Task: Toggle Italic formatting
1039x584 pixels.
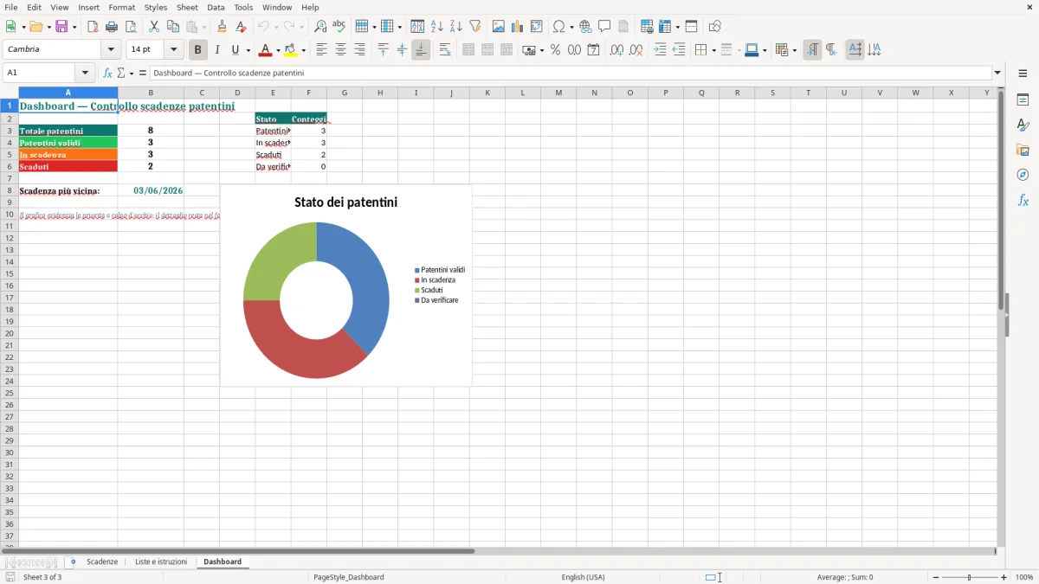Action: point(217,50)
